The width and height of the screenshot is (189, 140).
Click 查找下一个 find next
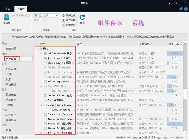[40, 20]
